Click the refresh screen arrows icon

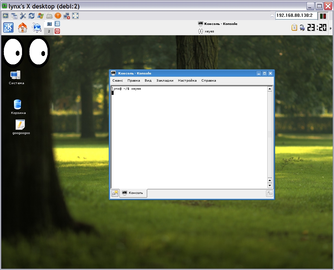[x=32, y=16]
